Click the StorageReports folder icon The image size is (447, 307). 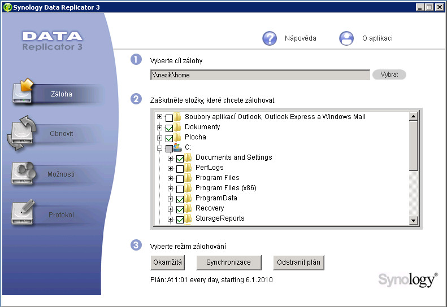188,218
